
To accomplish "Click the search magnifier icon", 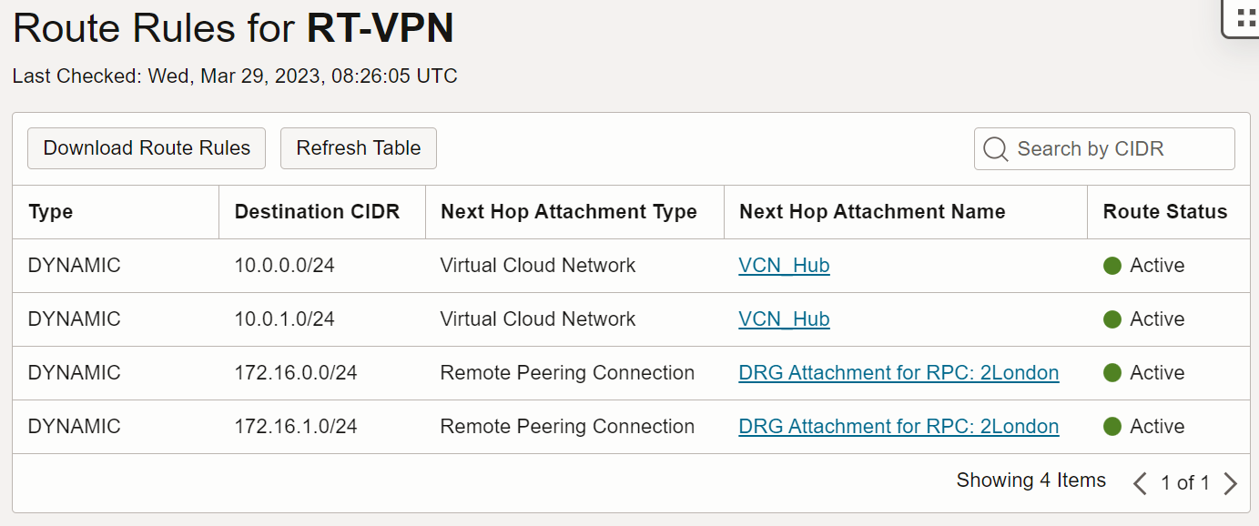I will click(x=995, y=149).
